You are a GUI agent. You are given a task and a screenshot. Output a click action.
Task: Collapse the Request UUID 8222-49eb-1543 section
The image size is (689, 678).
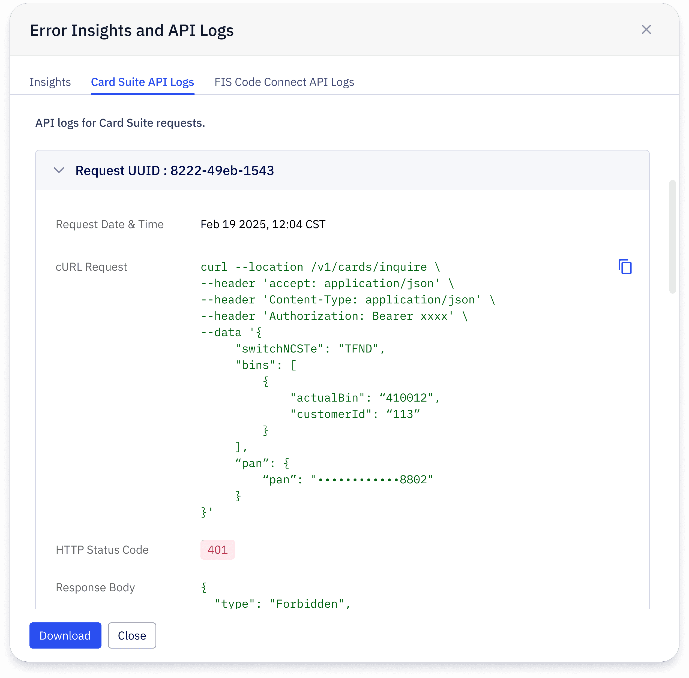point(59,170)
